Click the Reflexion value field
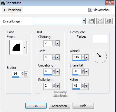Image resolution: width=116 pixels, height=112 pixels. [48, 86]
